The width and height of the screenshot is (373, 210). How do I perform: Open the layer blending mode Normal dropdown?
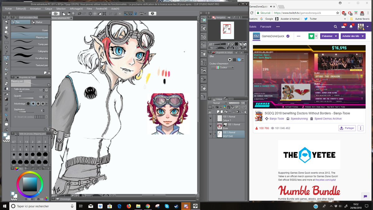(x=218, y=103)
